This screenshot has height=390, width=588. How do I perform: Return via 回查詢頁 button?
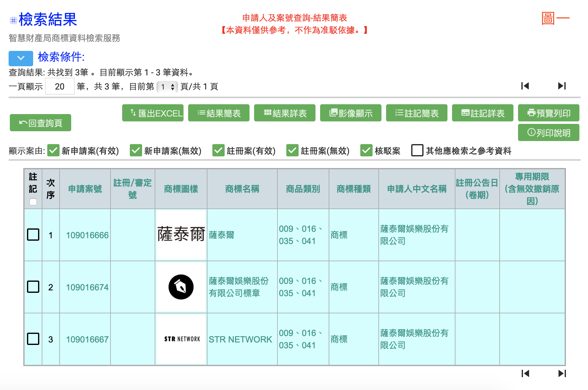pyautogui.click(x=41, y=123)
